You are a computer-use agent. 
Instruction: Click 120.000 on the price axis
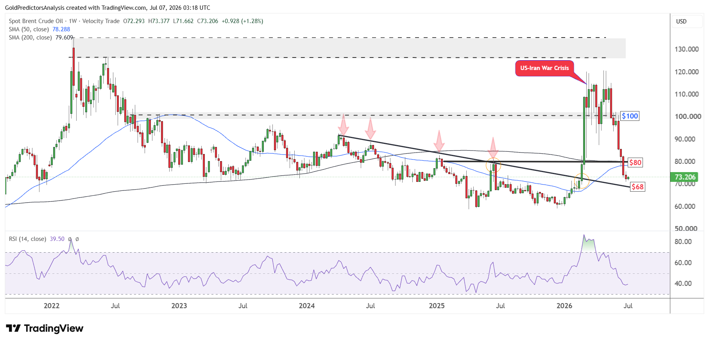point(686,72)
